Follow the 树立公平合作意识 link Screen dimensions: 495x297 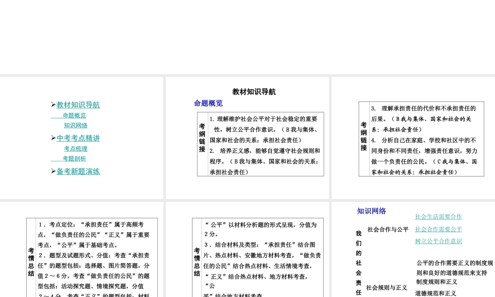point(439,241)
